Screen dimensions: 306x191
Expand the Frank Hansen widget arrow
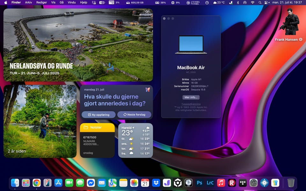coord(300,40)
